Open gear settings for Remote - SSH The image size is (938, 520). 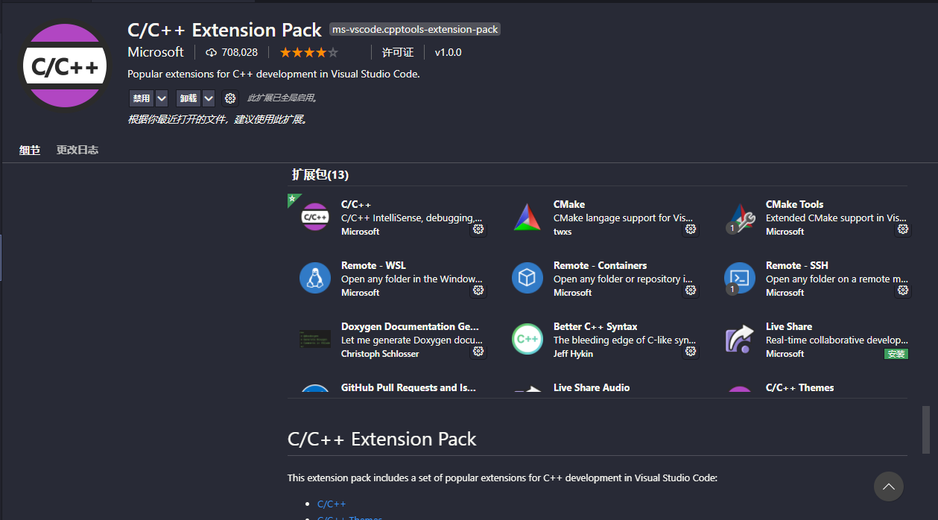[903, 291]
